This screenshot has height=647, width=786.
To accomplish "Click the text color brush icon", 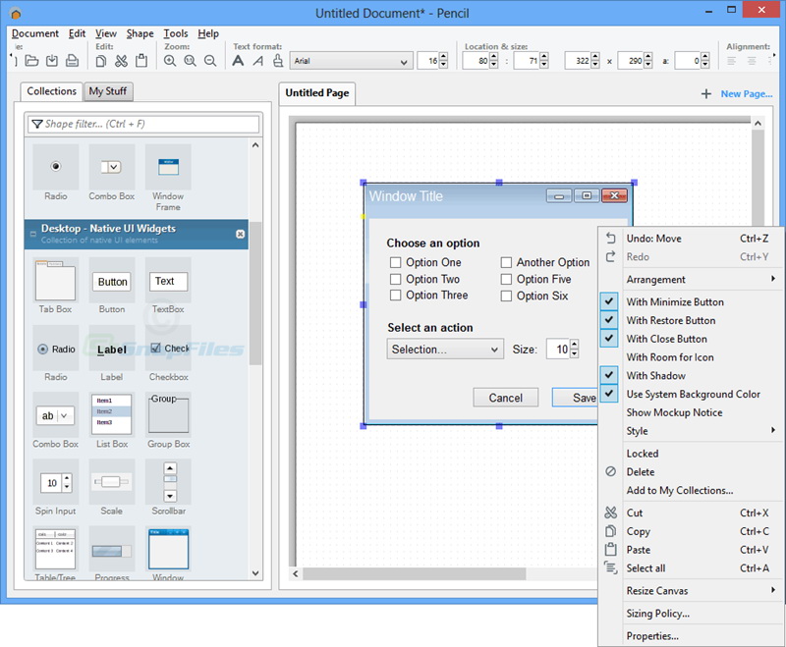I will pyautogui.click(x=278, y=61).
